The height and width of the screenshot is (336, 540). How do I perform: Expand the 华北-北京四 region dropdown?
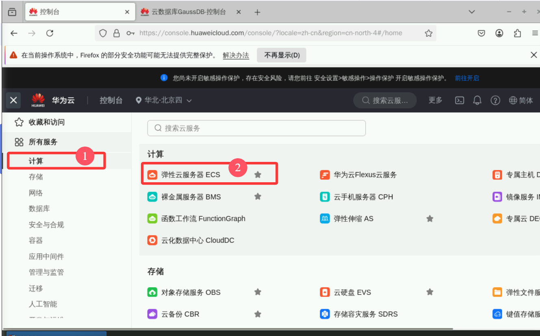164,100
